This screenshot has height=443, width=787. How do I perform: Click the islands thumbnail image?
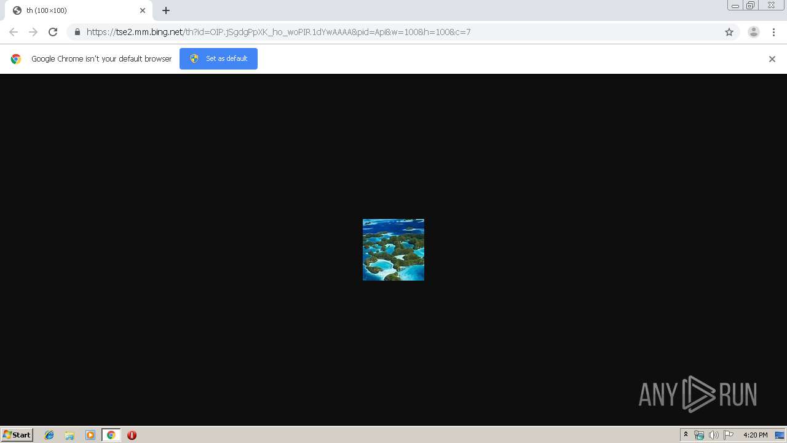[x=393, y=250]
